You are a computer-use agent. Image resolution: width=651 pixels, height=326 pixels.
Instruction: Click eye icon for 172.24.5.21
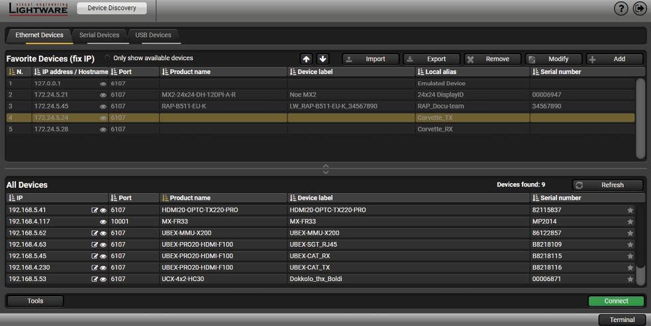[x=103, y=95]
